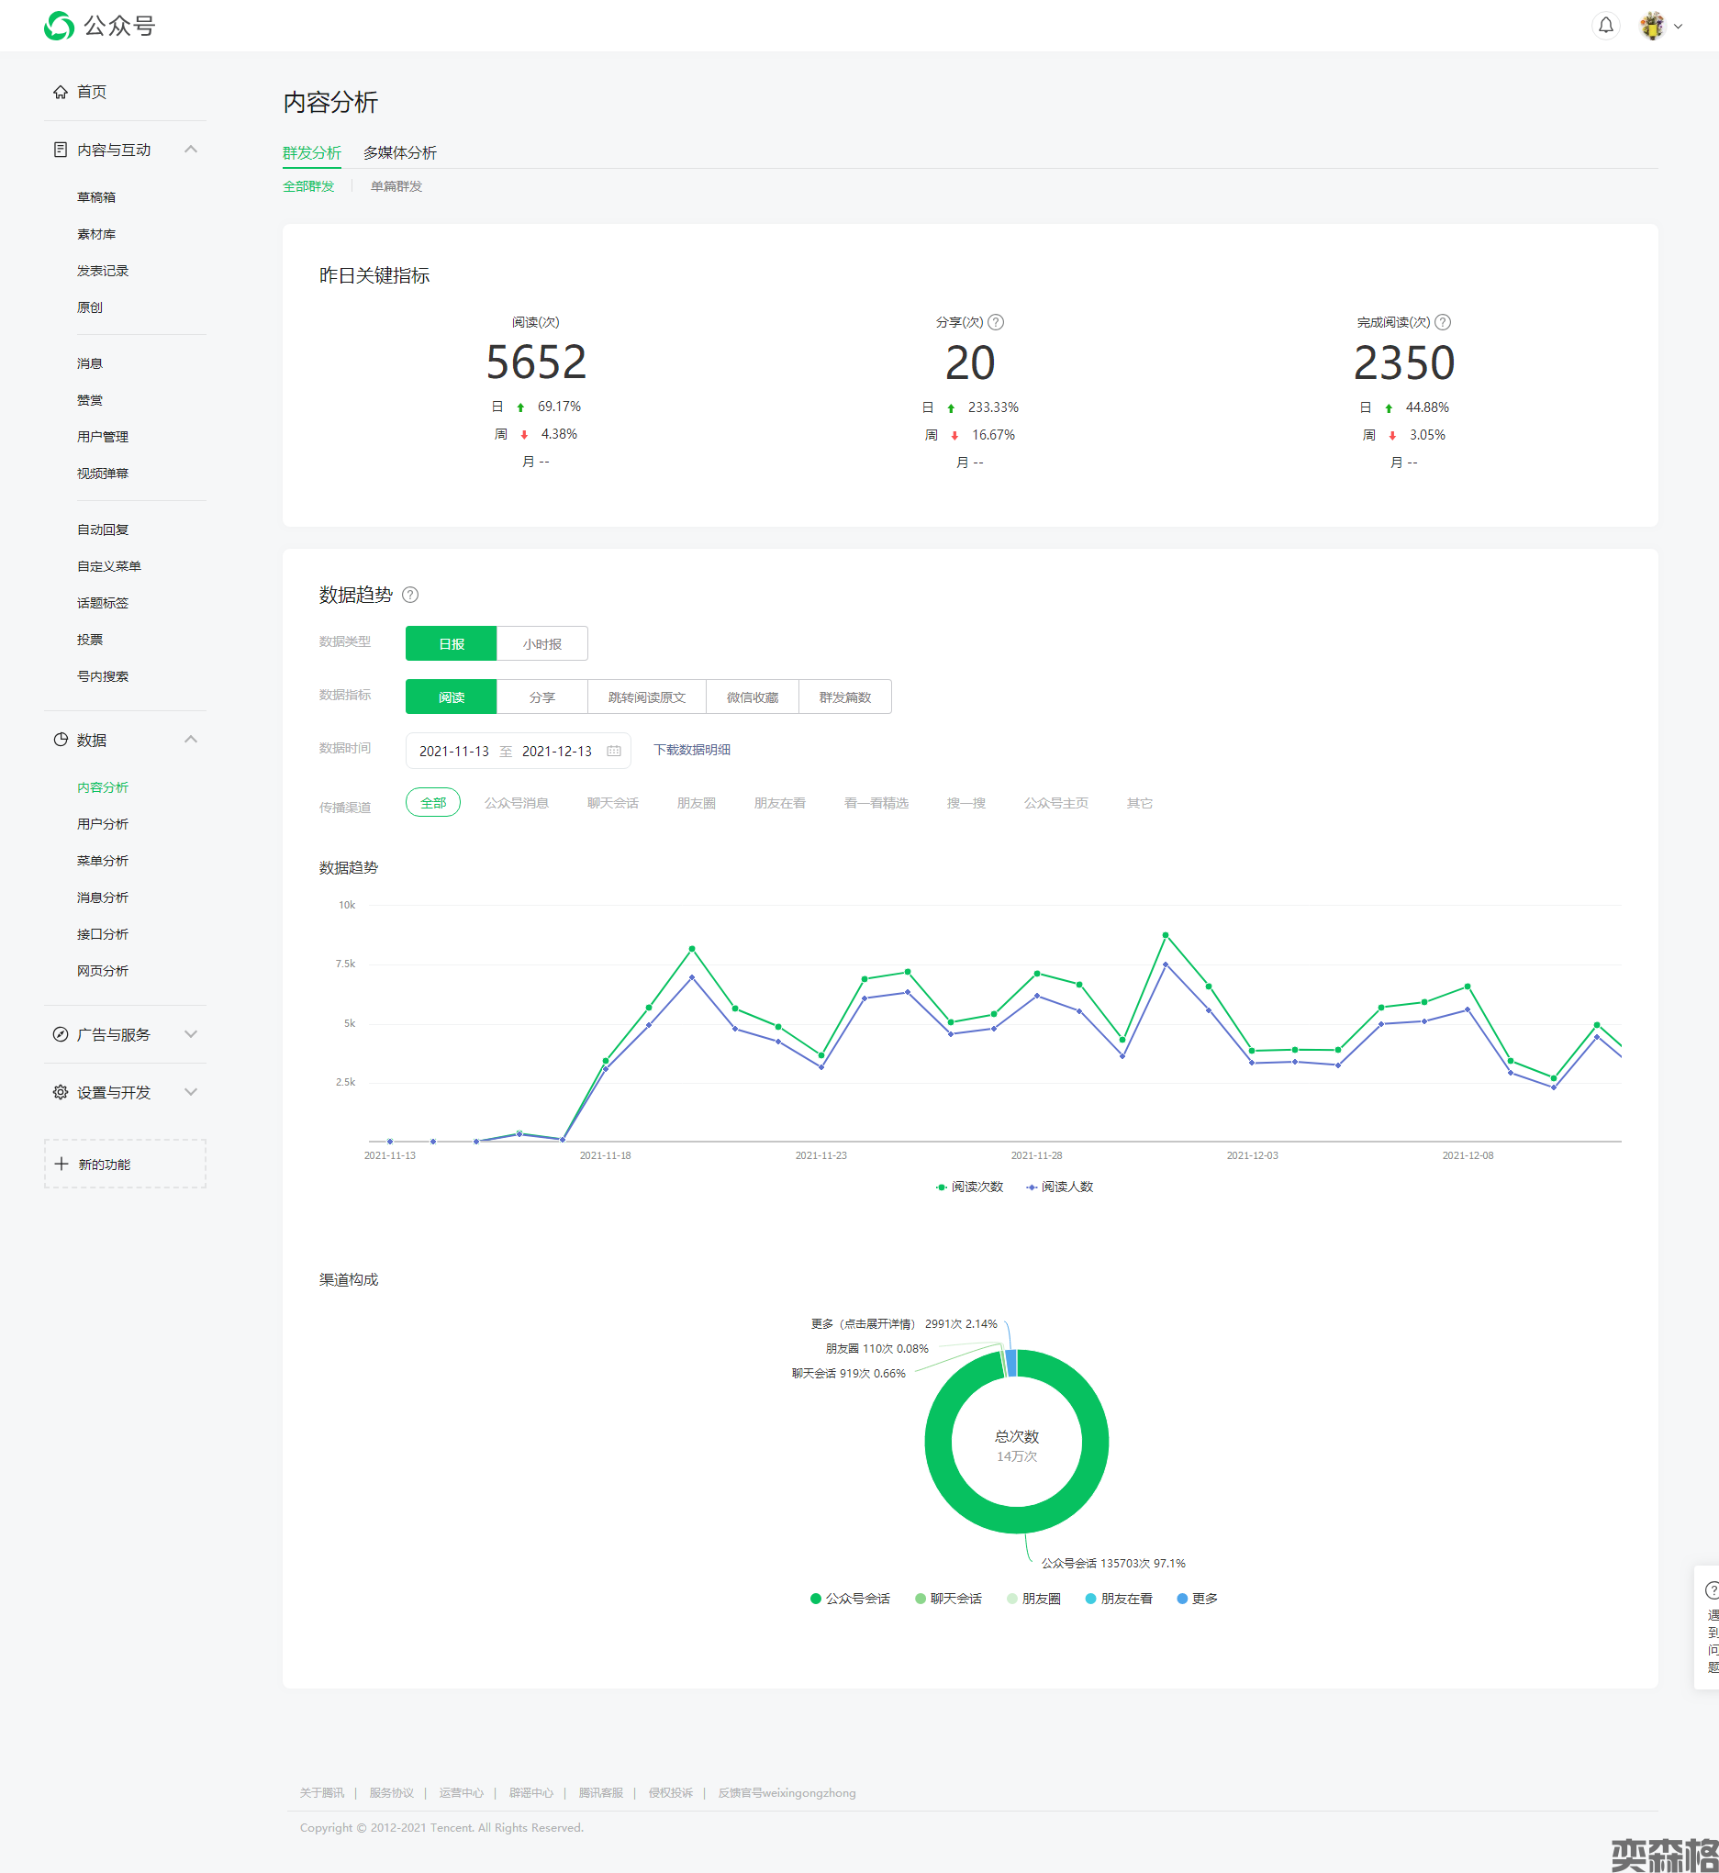Expand the 设置与开发 sidebar section
1719x1873 pixels.
click(191, 1092)
